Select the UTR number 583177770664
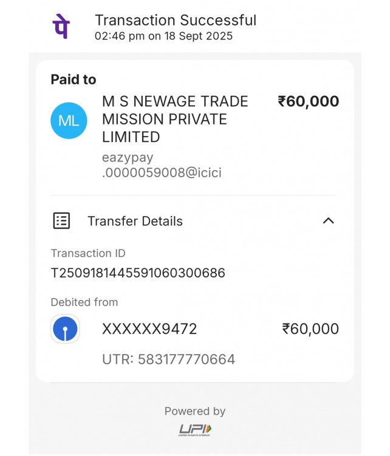The width and height of the screenshot is (390, 456). [x=168, y=359]
